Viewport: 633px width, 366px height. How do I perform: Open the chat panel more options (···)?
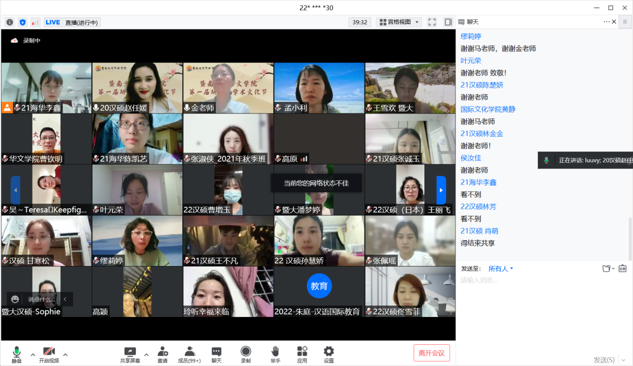(x=606, y=22)
